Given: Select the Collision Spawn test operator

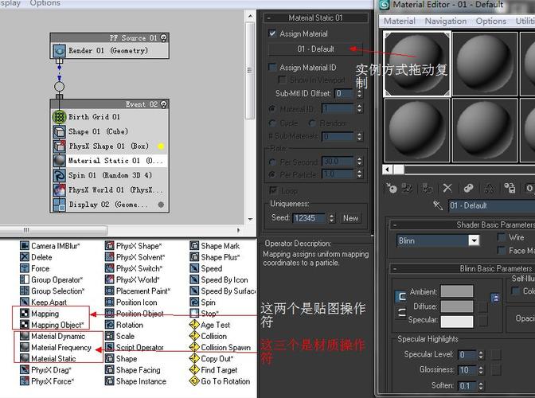Looking at the screenshot, I should coord(225,348).
